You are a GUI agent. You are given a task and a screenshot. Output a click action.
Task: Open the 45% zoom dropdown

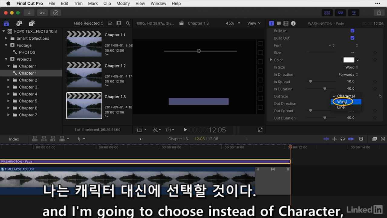[233, 23]
